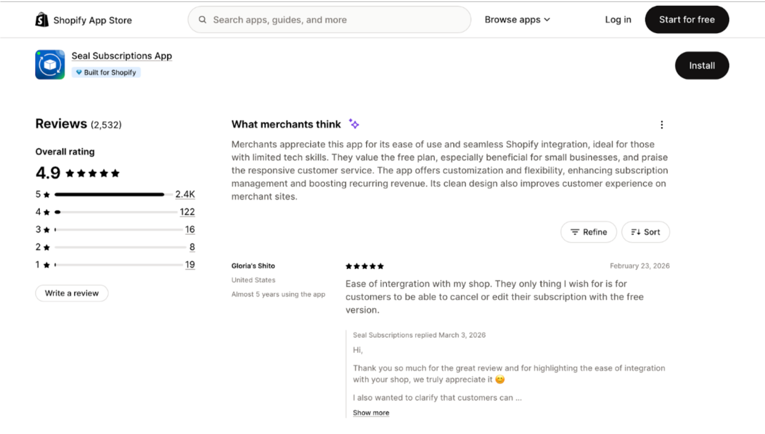Screen dimensions: 765x434
Task: Open the Sort reviews dropdown
Action: pos(645,232)
